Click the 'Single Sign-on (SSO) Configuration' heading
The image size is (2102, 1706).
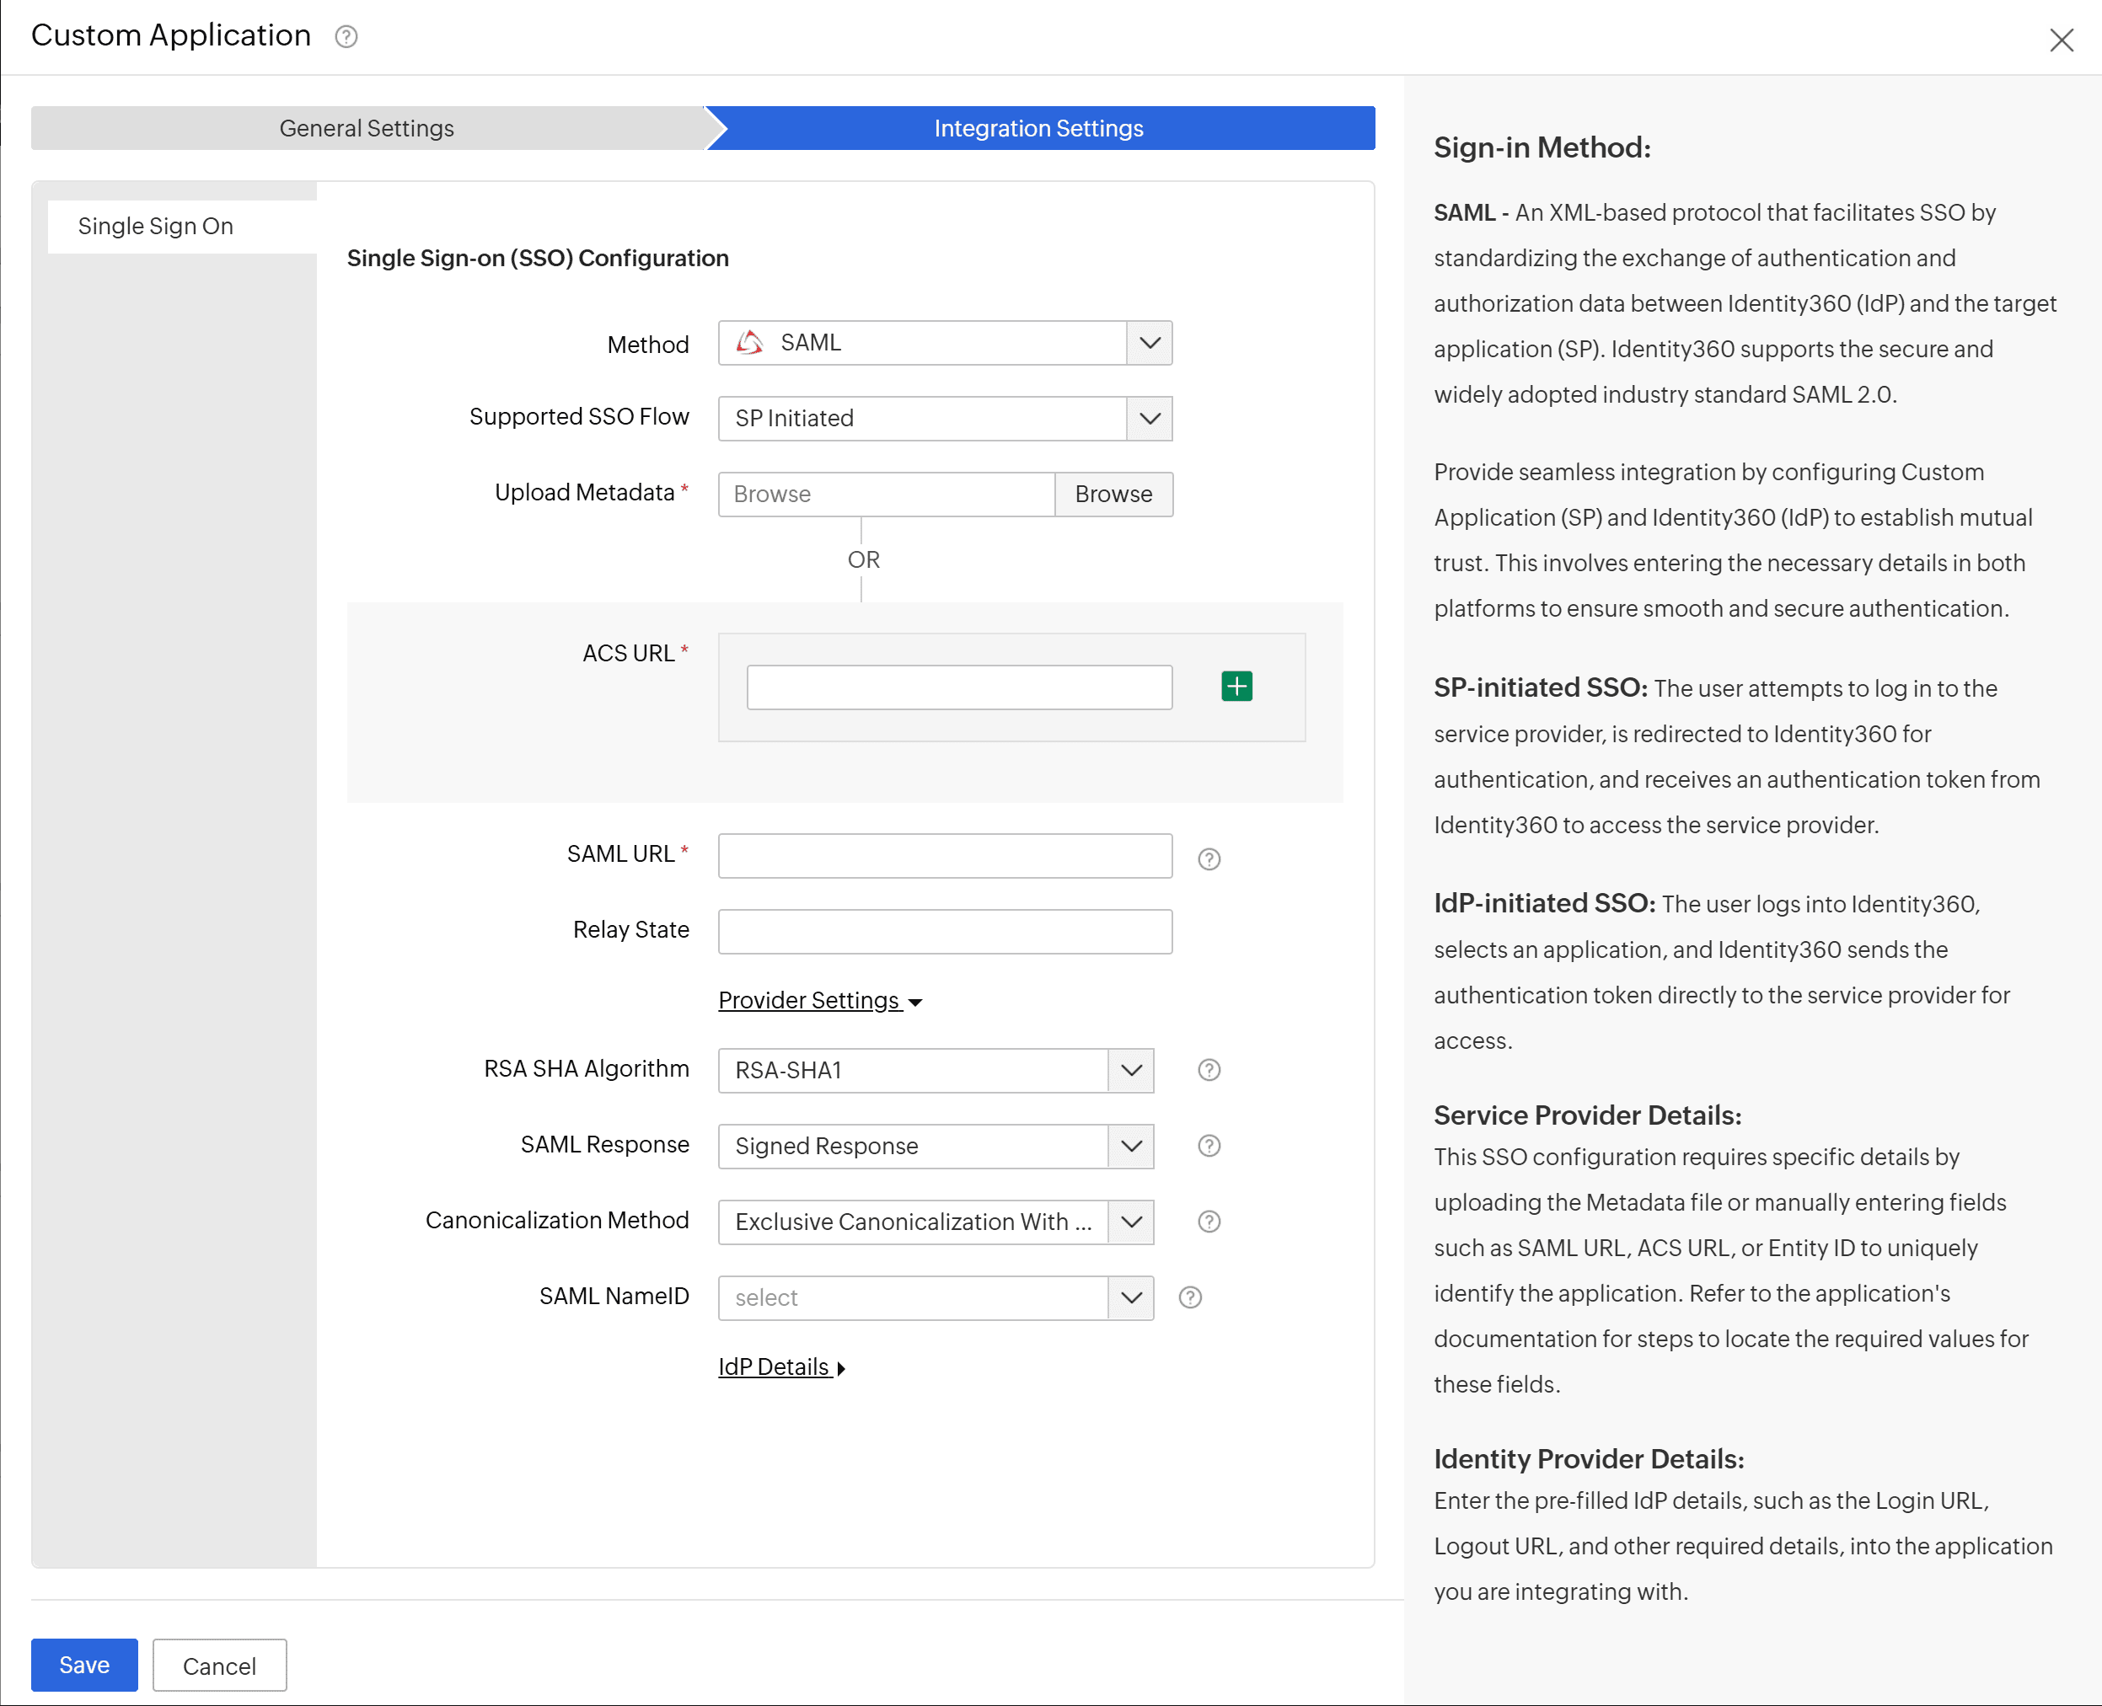coord(538,258)
